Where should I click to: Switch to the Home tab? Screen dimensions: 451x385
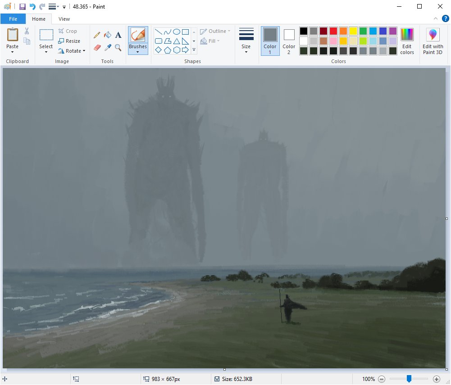39,19
